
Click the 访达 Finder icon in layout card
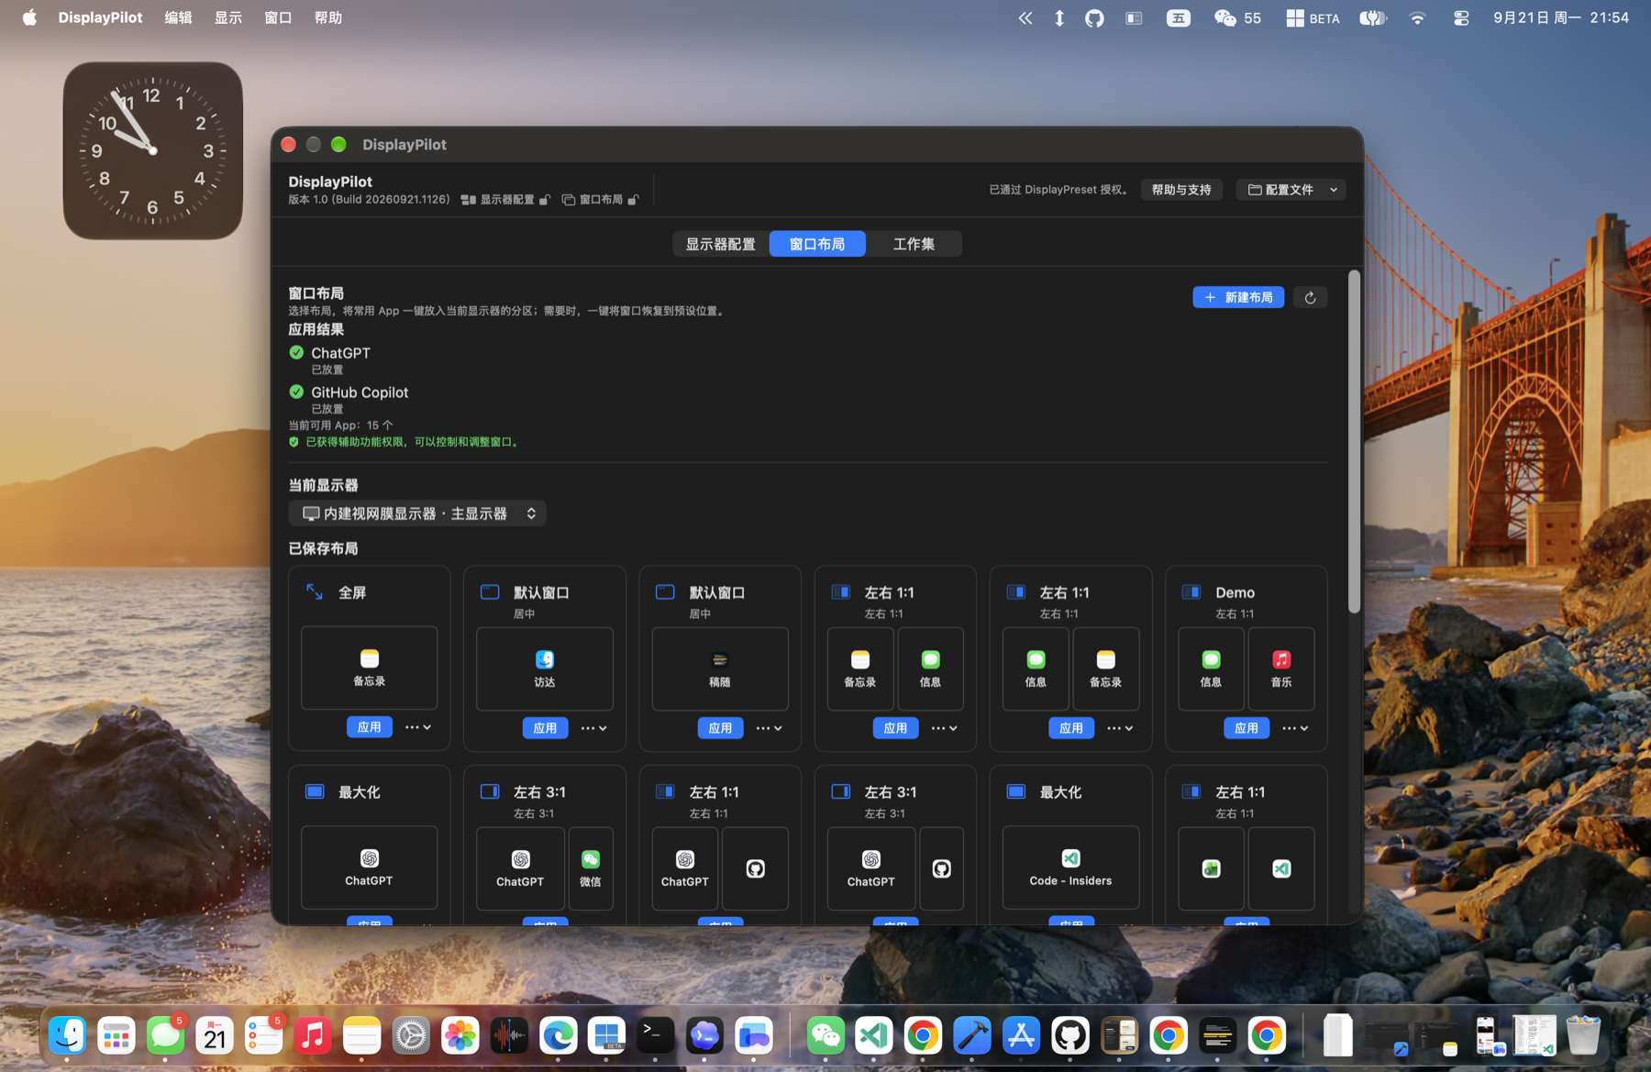pyautogui.click(x=545, y=659)
